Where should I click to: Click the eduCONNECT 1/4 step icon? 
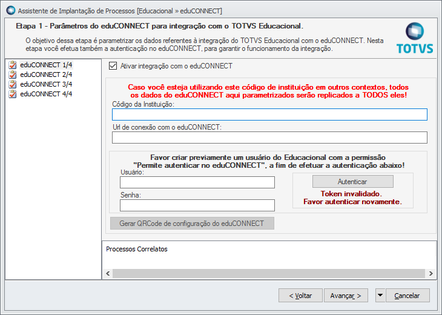pyautogui.click(x=13, y=65)
